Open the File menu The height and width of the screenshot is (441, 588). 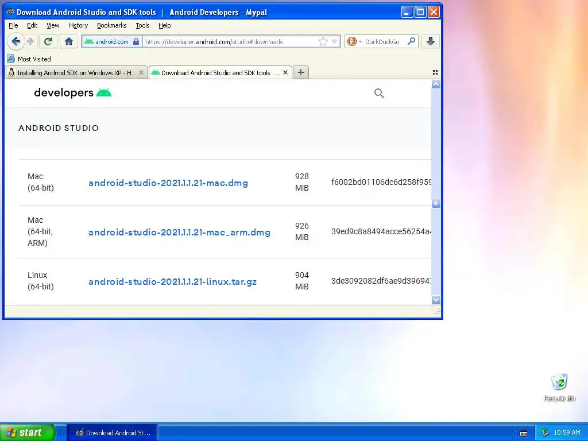tap(13, 25)
